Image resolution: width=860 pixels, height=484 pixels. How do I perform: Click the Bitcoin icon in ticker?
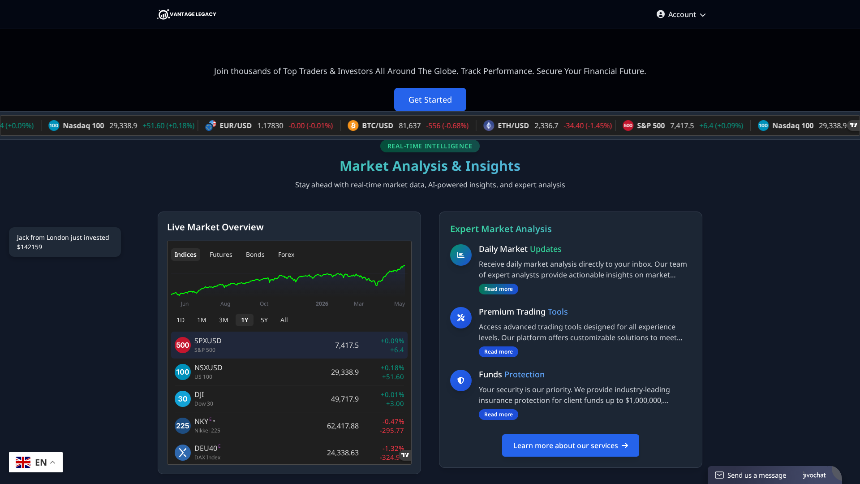point(353,125)
